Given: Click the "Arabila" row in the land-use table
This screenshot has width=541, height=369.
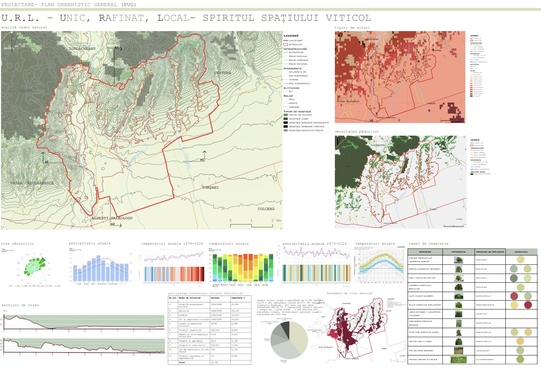Looking at the screenshot, I should 210,315.
